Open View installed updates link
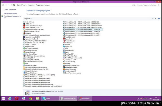This screenshot has width=162, height=106. coord(10,14)
